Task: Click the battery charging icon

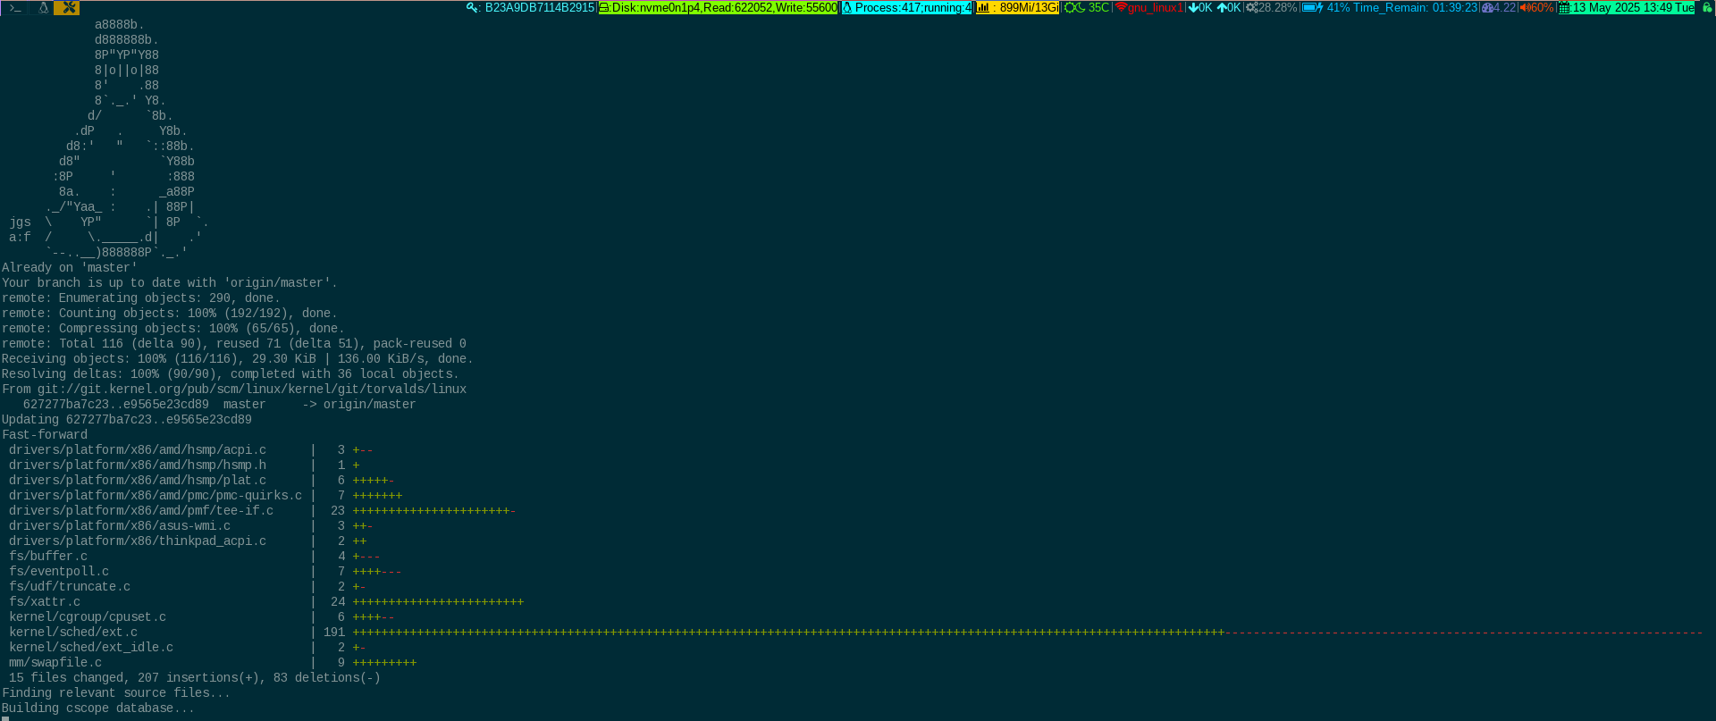Action: pyautogui.click(x=1312, y=7)
